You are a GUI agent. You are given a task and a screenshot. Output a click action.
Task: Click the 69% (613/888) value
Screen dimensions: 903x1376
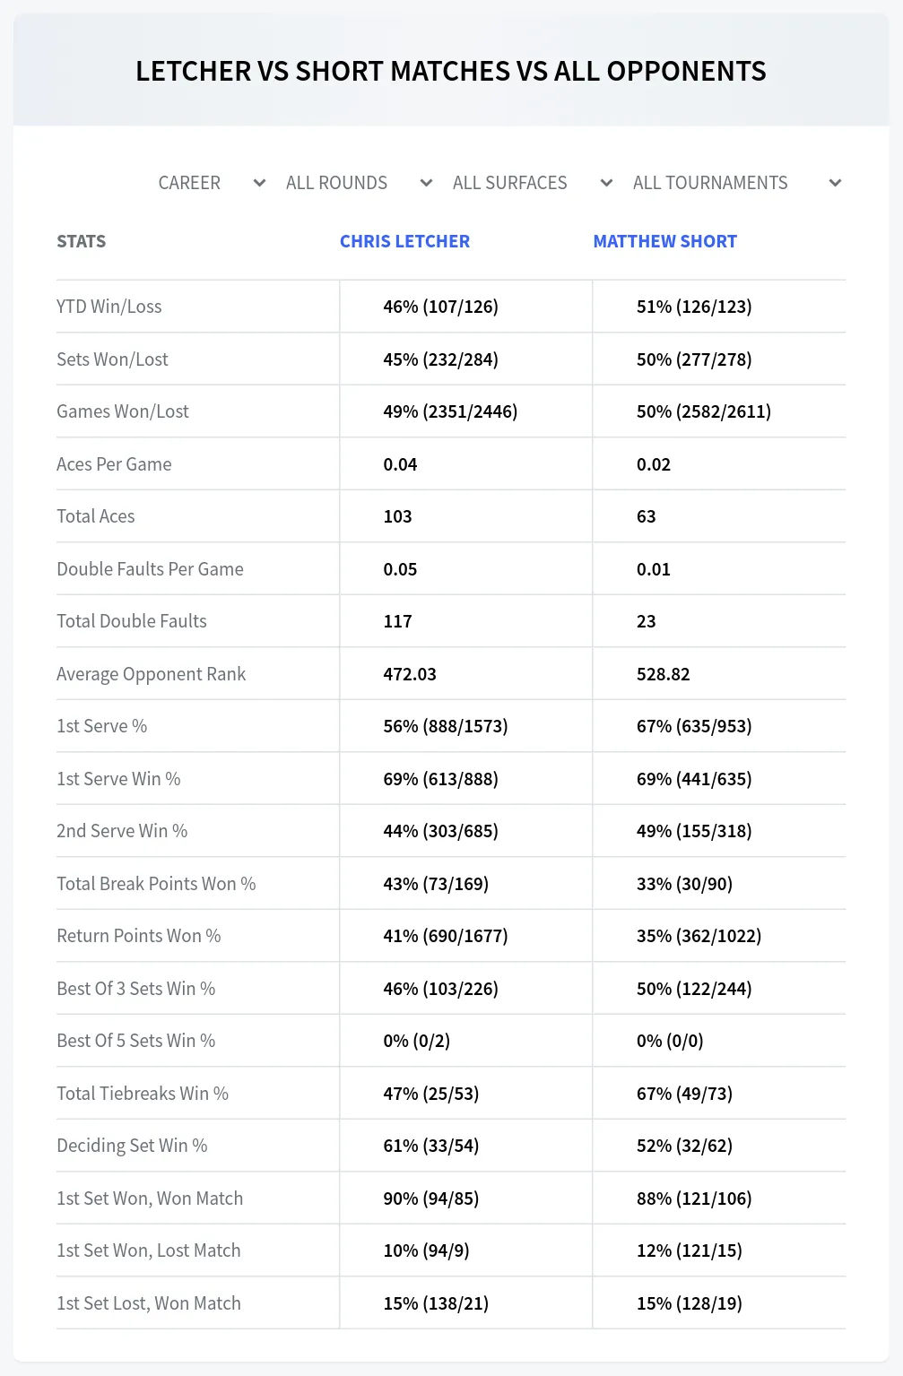pyautogui.click(x=440, y=779)
